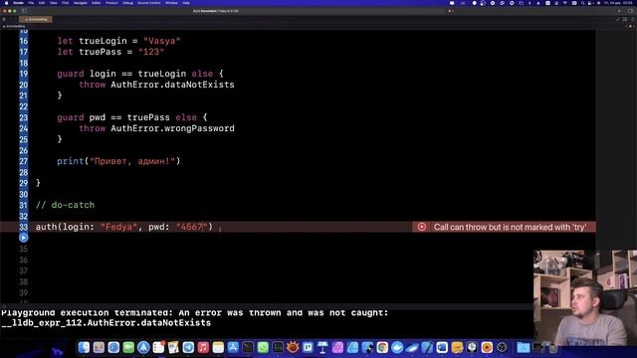Screen dimensions: 637x358
Task: Open Notes from the Dock
Action: (218, 347)
